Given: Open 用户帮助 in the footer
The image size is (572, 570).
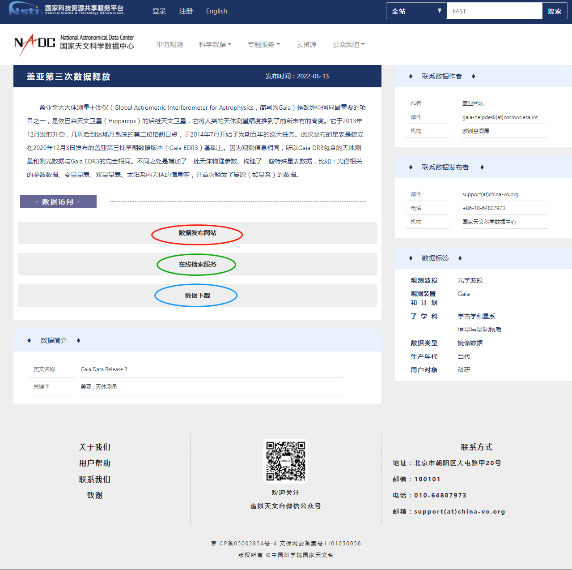Looking at the screenshot, I should (95, 463).
